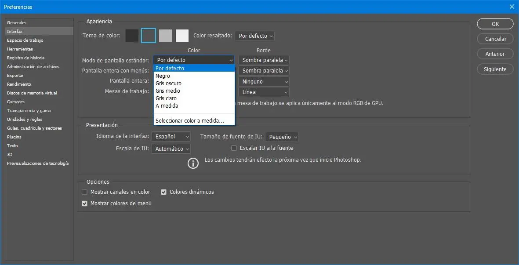Click Seleccionar color a medida...
519x265 pixels.
pos(194,121)
